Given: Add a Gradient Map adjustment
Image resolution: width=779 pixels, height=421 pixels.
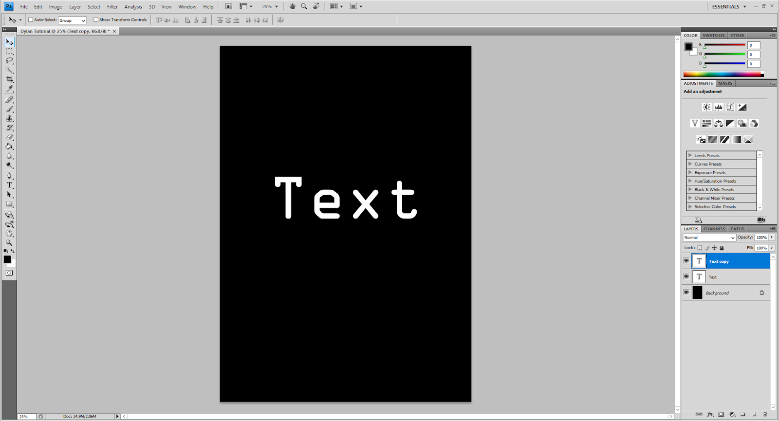Looking at the screenshot, I should coord(737,140).
